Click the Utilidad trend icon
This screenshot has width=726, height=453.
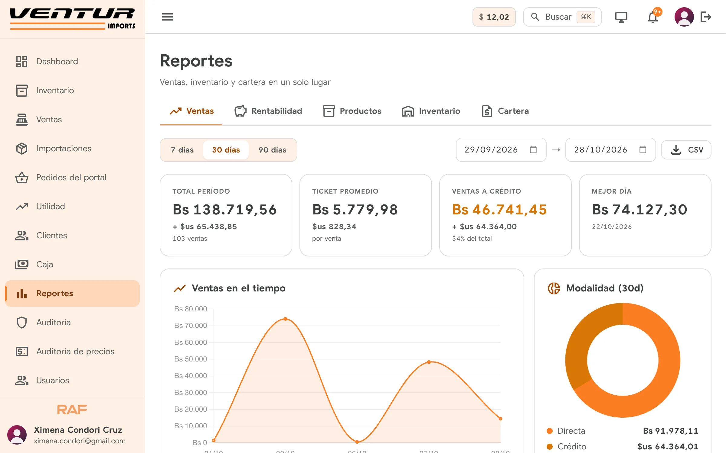[x=22, y=207]
